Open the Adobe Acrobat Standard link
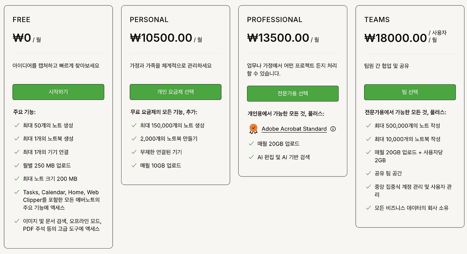 (294, 129)
